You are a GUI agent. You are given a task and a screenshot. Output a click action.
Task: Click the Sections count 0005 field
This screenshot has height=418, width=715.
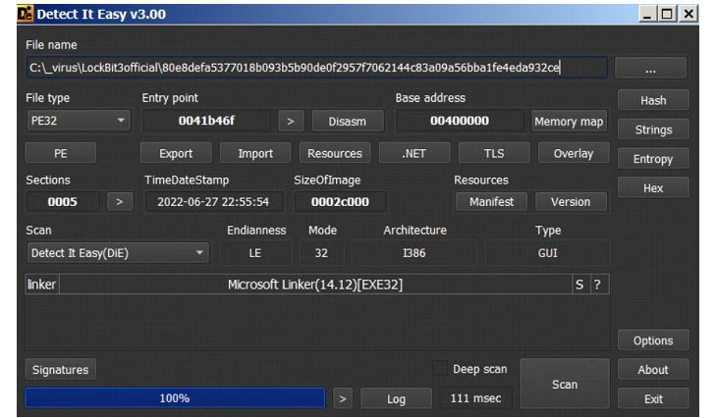(x=63, y=202)
